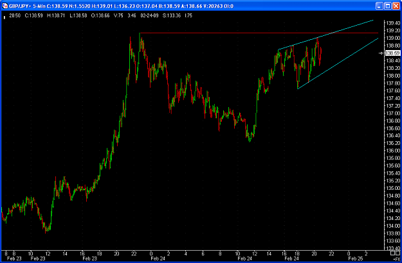Click the V:75 value in info line
Screen dimensions: 402x263
[119, 15]
